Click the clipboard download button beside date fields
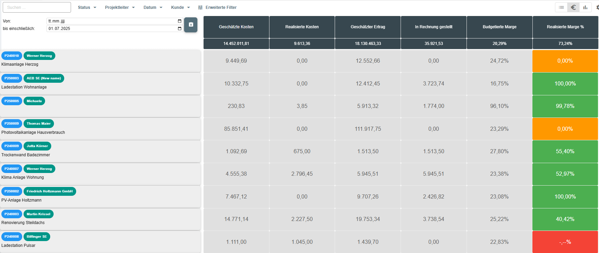 (191, 25)
